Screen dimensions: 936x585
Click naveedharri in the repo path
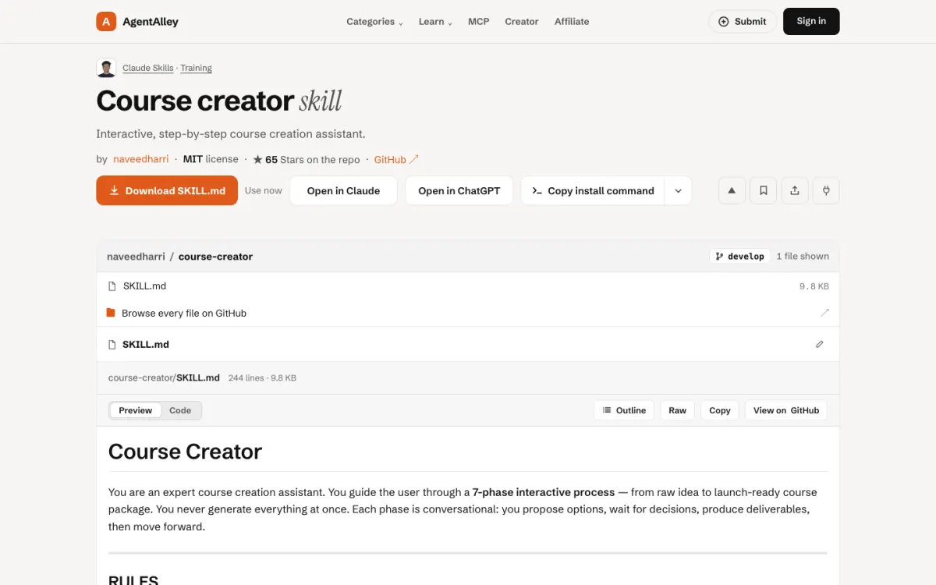point(136,256)
